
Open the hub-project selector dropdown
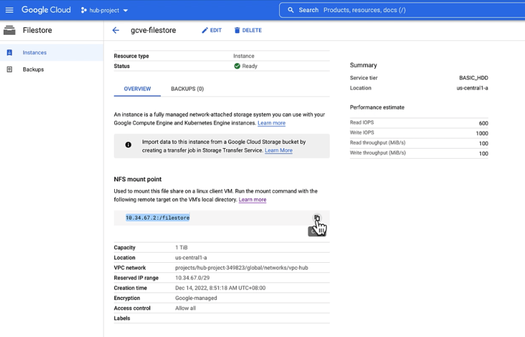pos(105,10)
